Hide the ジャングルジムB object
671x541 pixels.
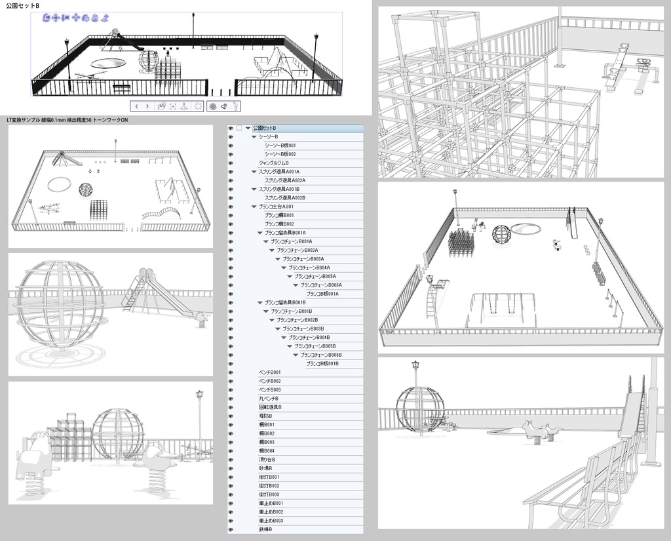(x=231, y=163)
